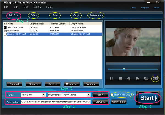
Task: Open the Help menu
Action: pos(49,7)
